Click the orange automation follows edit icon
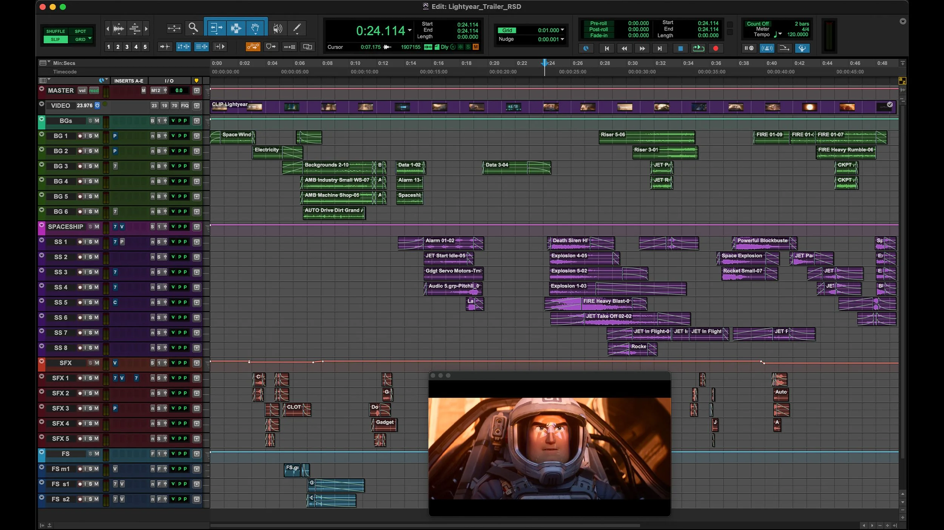The height and width of the screenshot is (530, 944). click(x=253, y=47)
